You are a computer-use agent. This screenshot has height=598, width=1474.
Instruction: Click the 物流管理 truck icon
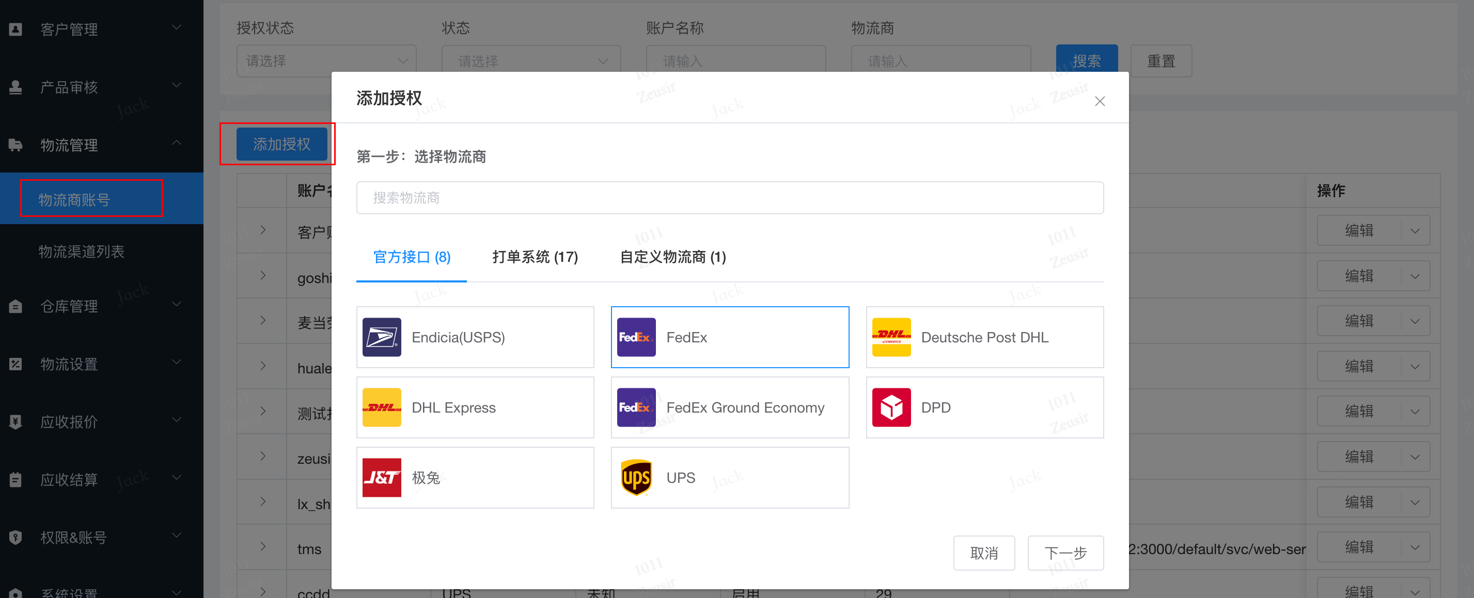point(16,145)
